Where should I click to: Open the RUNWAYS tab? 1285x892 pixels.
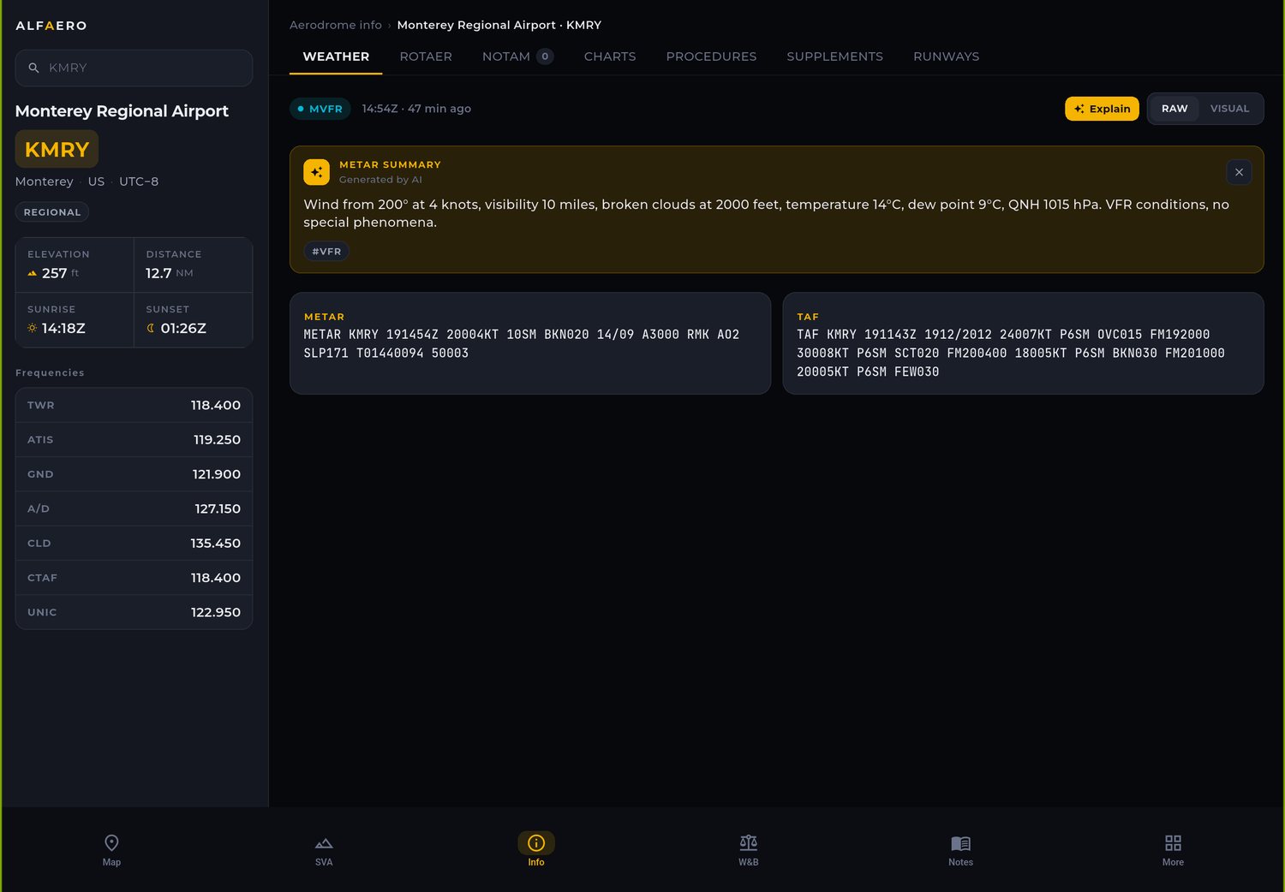(946, 56)
